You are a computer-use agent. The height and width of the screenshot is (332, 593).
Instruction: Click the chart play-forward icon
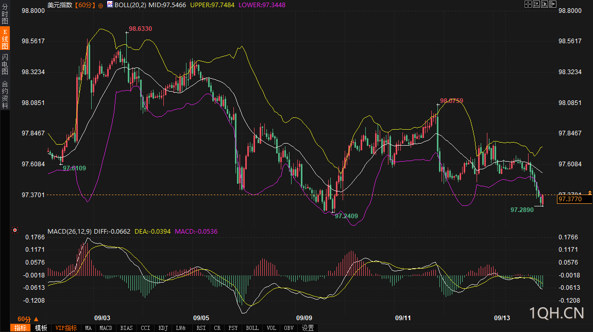click(x=544, y=4)
